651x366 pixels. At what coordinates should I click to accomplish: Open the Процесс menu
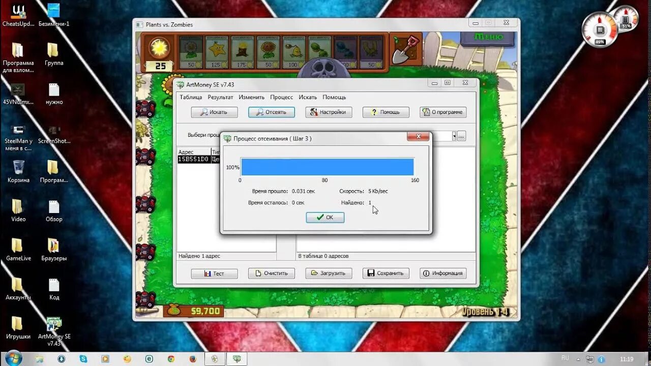[281, 97]
